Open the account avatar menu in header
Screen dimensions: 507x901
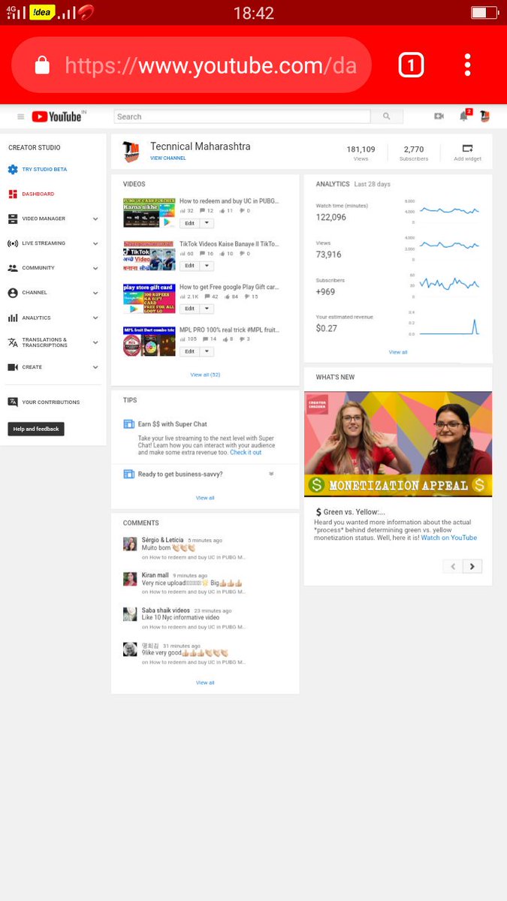pyautogui.click(x=484, y=116)
